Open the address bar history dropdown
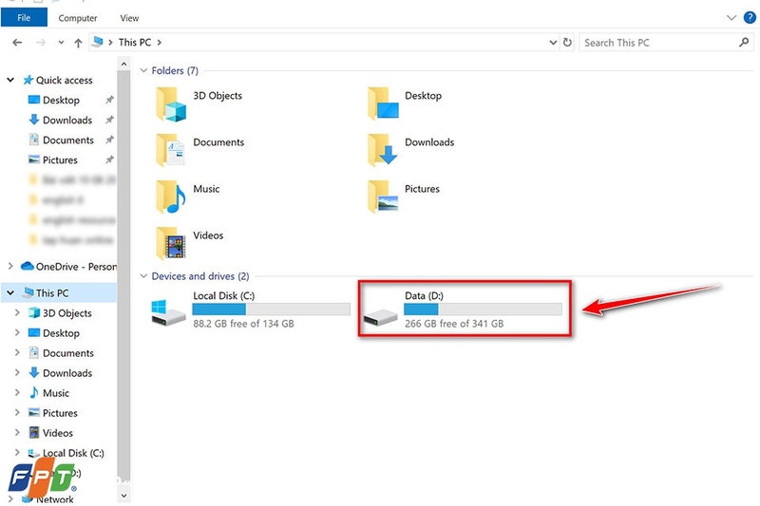The height and width of the screenshot is (506, 760). [553, 43]
